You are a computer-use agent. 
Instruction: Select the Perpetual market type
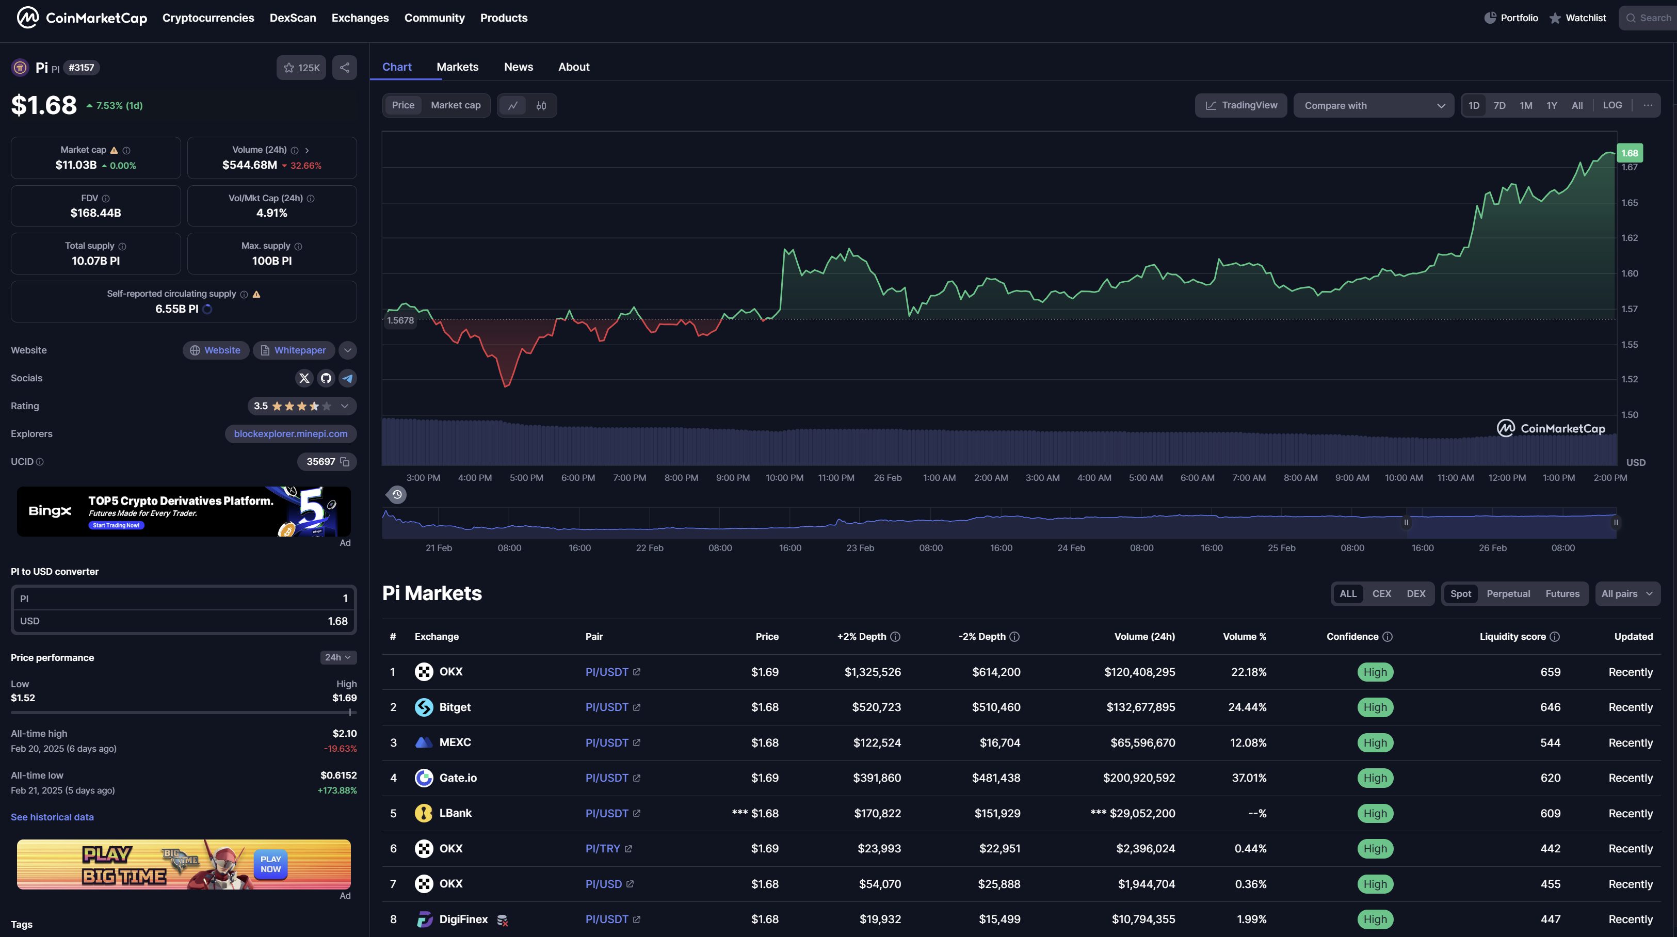(x=1508, y=594)
